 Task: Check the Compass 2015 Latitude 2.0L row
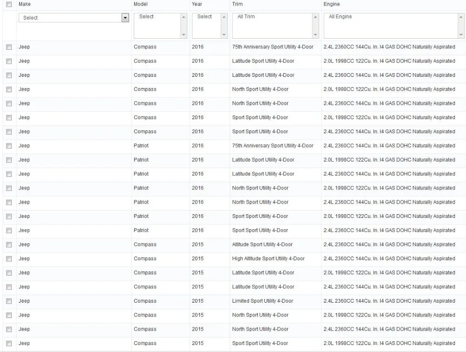tap(9, 273)
